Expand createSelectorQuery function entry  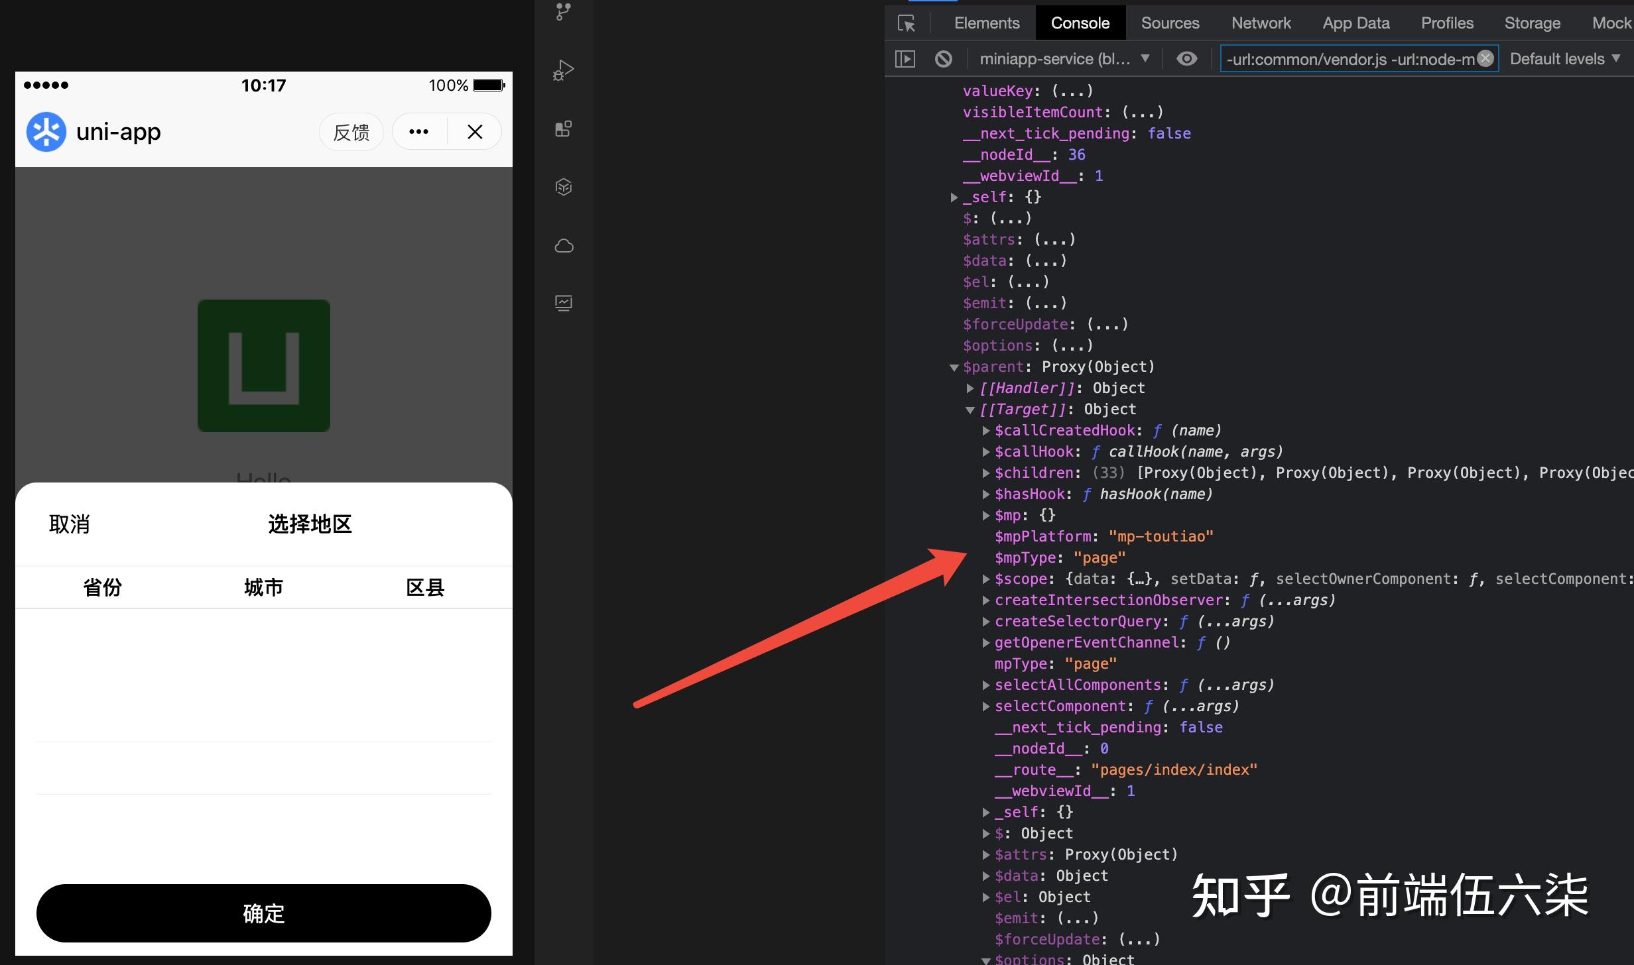[x=986, y=622]
